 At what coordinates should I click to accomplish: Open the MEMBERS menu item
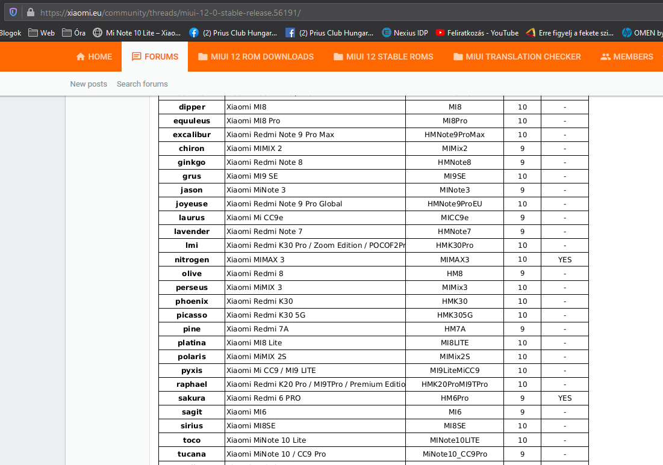click(627, 57)
